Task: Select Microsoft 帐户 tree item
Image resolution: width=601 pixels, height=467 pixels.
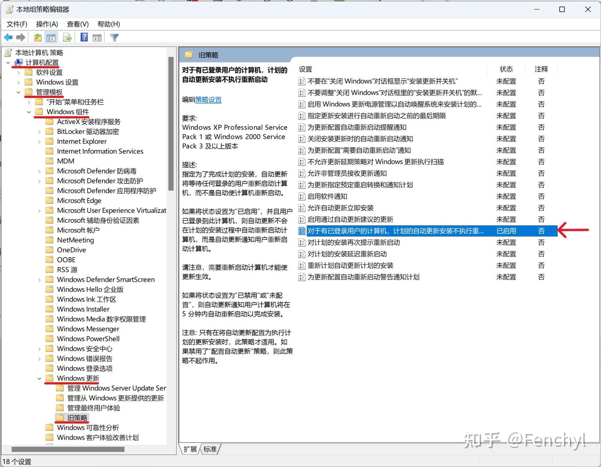Action: (78, 230)
